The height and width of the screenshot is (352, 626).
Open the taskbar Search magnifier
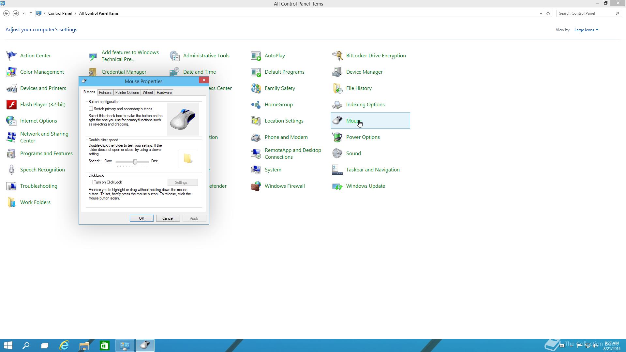pos(26,345)
